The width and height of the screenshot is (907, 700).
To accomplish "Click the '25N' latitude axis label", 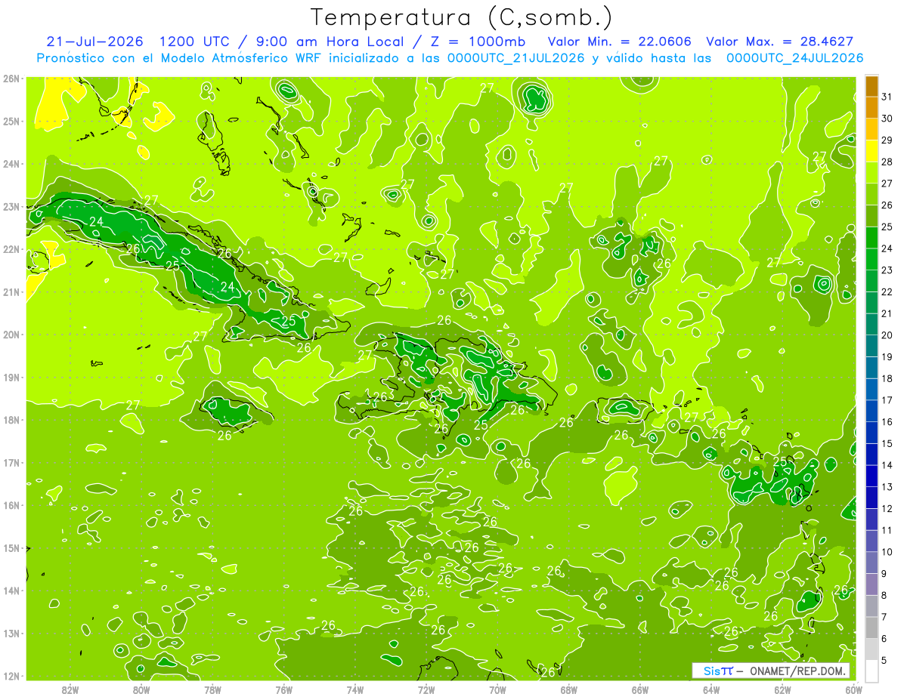I will point(11,122).
